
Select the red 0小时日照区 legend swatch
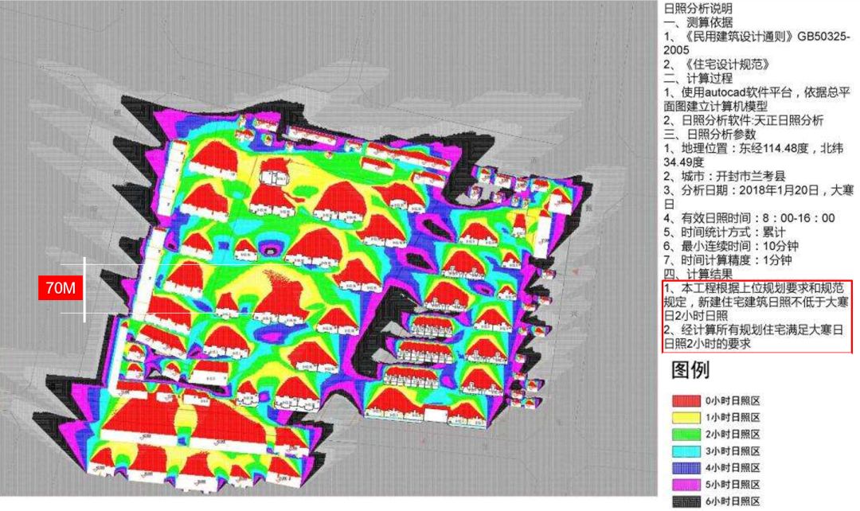pyautogui.click(x=686, y=401)
